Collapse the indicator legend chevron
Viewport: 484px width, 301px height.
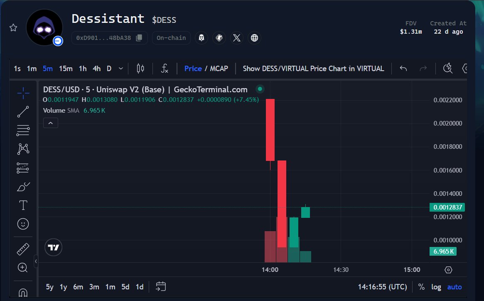51,123
